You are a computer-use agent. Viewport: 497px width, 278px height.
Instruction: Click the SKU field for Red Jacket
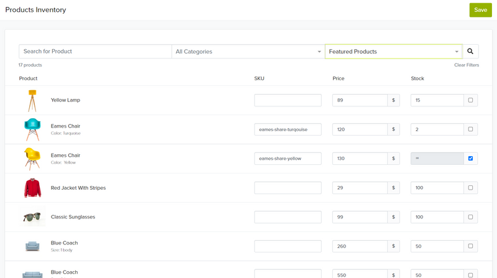[288, 188]
